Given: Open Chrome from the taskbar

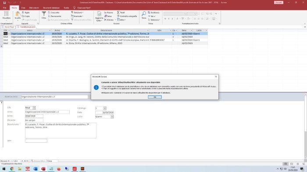Looking at the screenshot, I should pyautogui.click(x=12, y=169).
